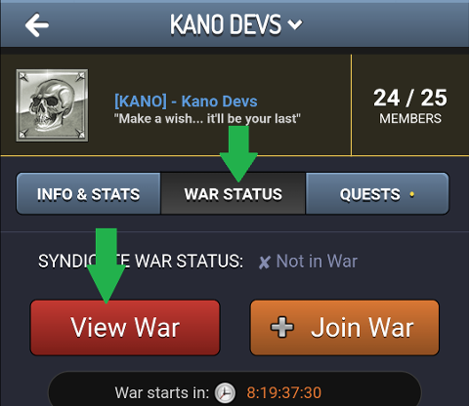This screenshot has width=469, height=406.
Task: Click the red View War button
Action: pyautogui.click(x=125, y=328)
